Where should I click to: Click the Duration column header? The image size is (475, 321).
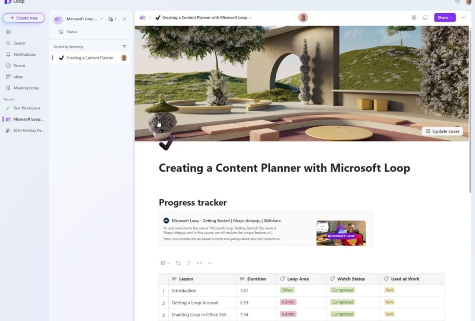coord(256,279)
